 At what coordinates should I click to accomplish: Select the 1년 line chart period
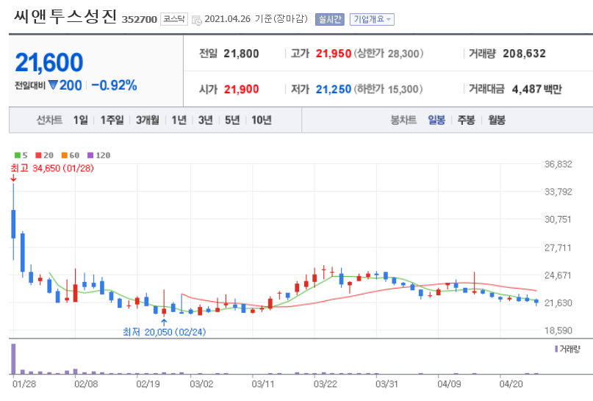(179, 120)
